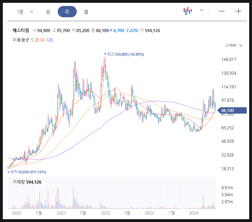Screen dimensions: 252x222
Task: Click the 에스티팜 stock name
Action: pos(21,30)
